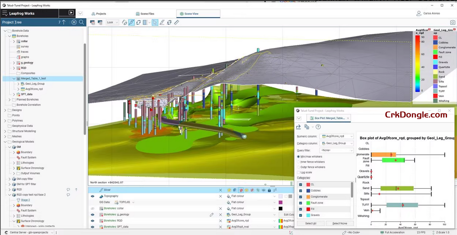Click the Measure ruler tool in the toolbar
Image resolution: width=457 pixels, height=235 pixels.
pos(176,22)
